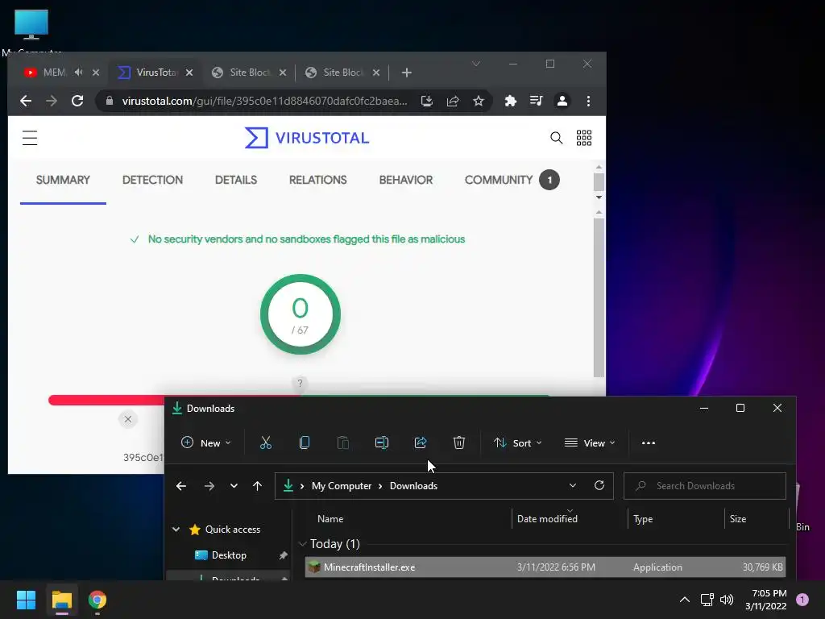
Task: Close the VirusTotal tab
Action: click(x=189, y=73)
